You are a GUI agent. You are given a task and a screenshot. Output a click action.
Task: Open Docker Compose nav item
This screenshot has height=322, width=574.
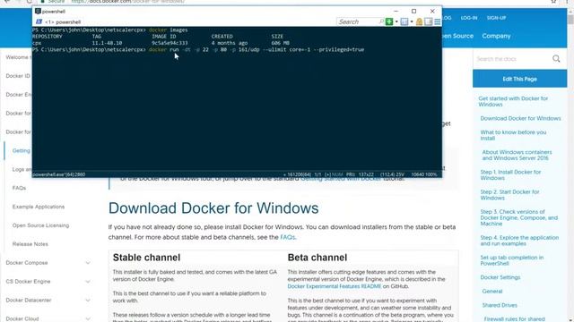pos(26,263)
